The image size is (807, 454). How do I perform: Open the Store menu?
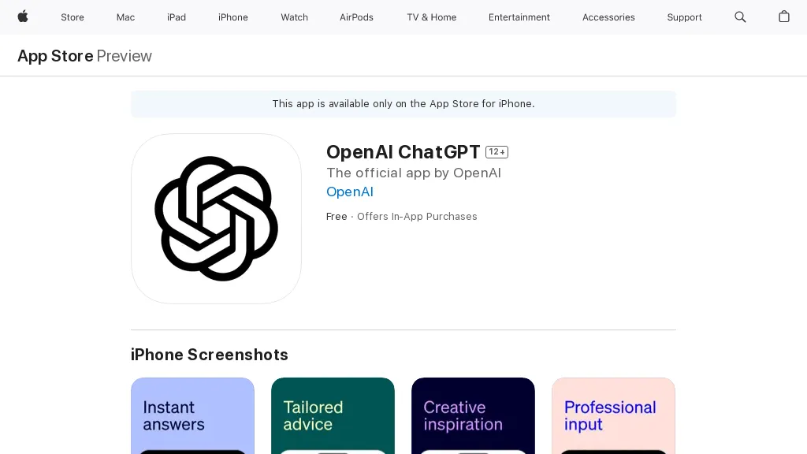point(73,17)
